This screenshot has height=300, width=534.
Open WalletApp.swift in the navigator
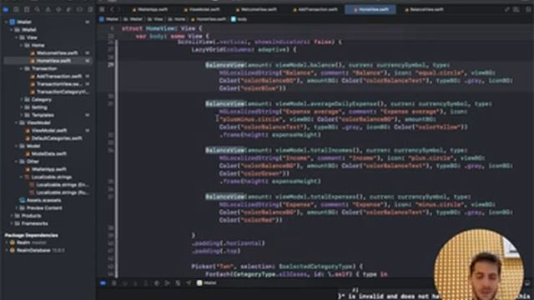pos(46,169)
